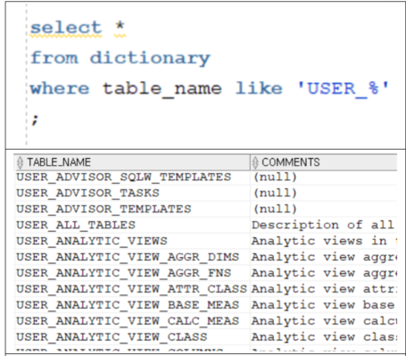Image resolution: width=406 pixels, height=356 pixels.
Task: Click the 'where' keyword in the query
Action: pos(60,88)
